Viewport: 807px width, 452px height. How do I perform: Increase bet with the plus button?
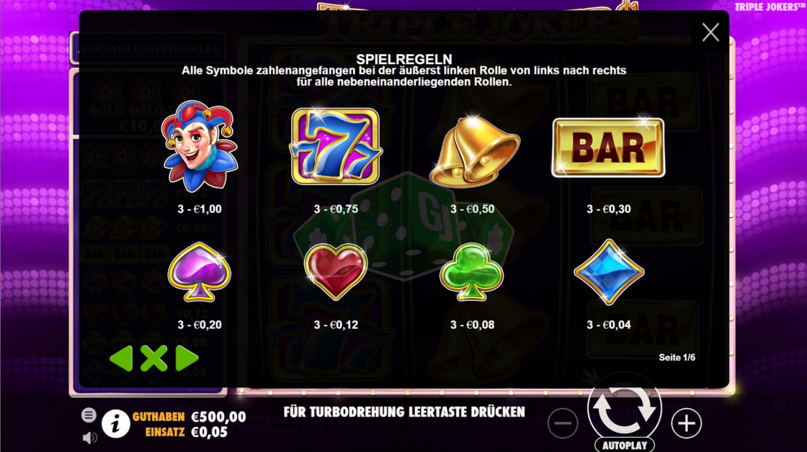click(x=686, y=423)
